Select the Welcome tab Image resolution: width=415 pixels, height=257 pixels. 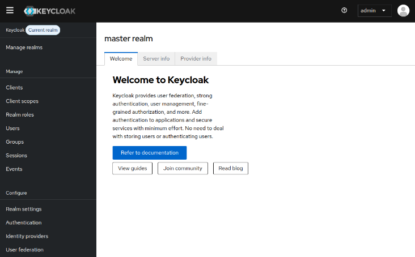(121, 59)
